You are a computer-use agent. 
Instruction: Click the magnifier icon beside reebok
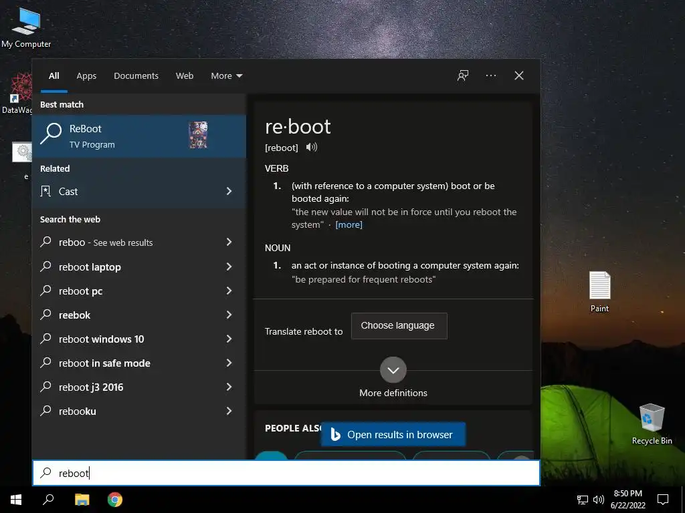[46, 314]
